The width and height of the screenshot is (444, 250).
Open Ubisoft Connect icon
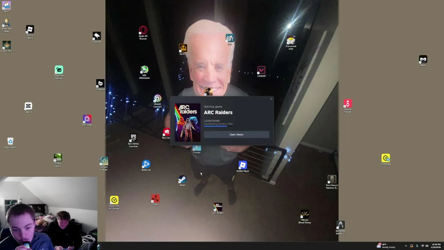157,101
